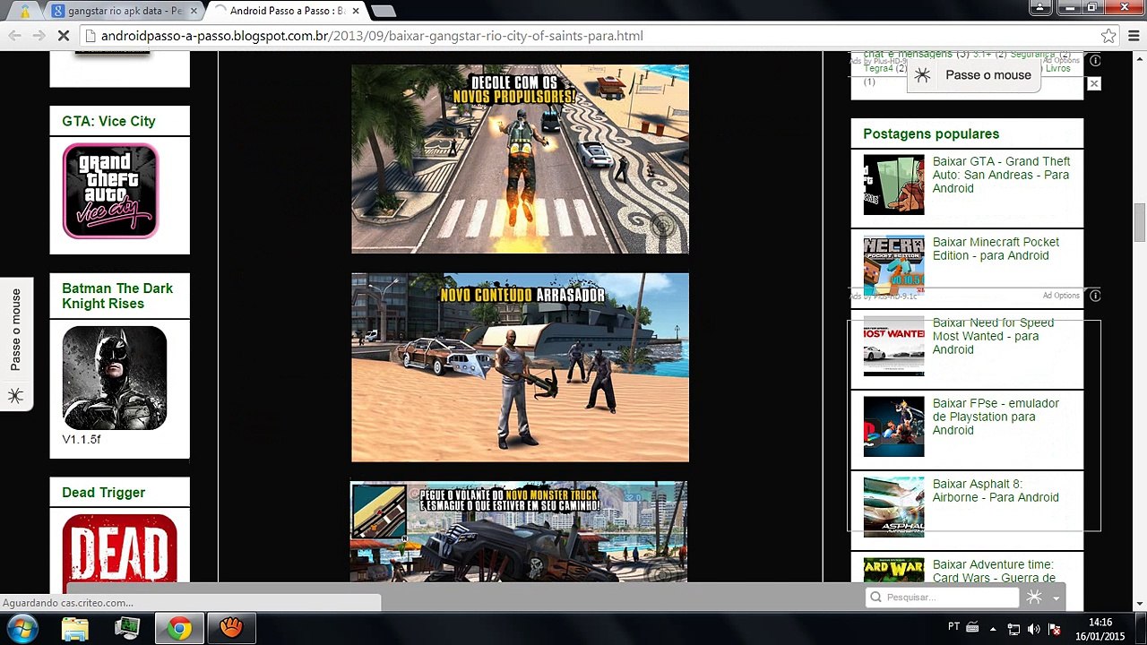Click the 'Aguardando cas.criteo.com...' status text

point(68,604)
